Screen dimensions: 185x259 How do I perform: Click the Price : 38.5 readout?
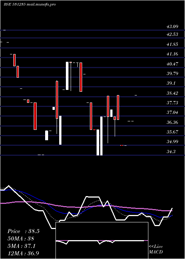pyautogui.click(x=23, y=231)
